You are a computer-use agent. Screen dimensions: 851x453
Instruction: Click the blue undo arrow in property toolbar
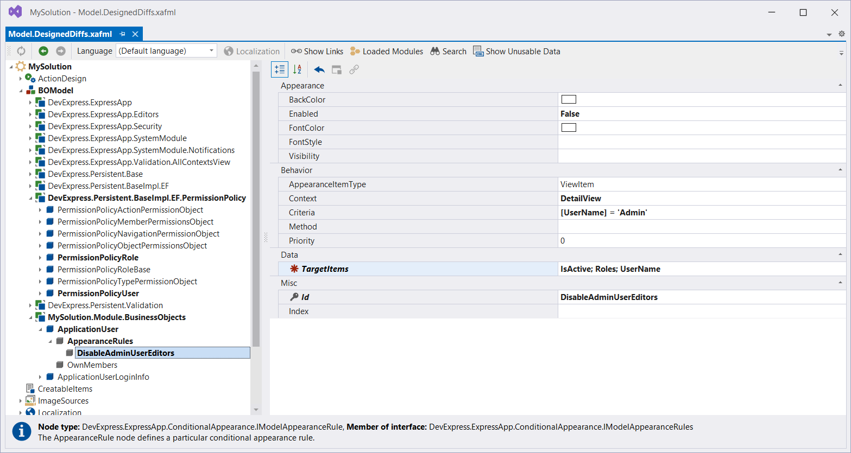[x=319, y=69]
